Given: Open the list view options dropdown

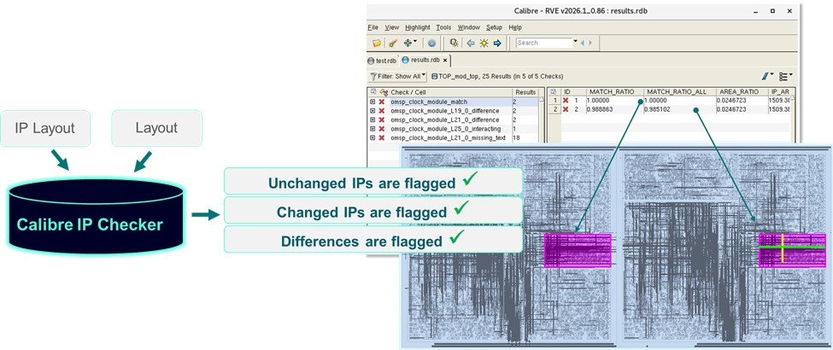Looking at the screenshot, I should pyautogui.click(x=786, y=77).
